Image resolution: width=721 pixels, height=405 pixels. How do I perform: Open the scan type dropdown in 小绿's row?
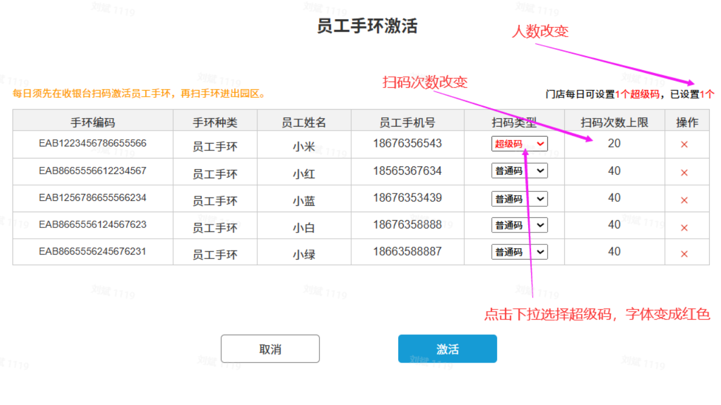click(x=519, y=252)
